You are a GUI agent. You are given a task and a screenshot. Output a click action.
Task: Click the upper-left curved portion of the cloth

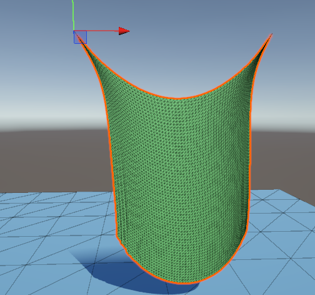click(100, 69)
